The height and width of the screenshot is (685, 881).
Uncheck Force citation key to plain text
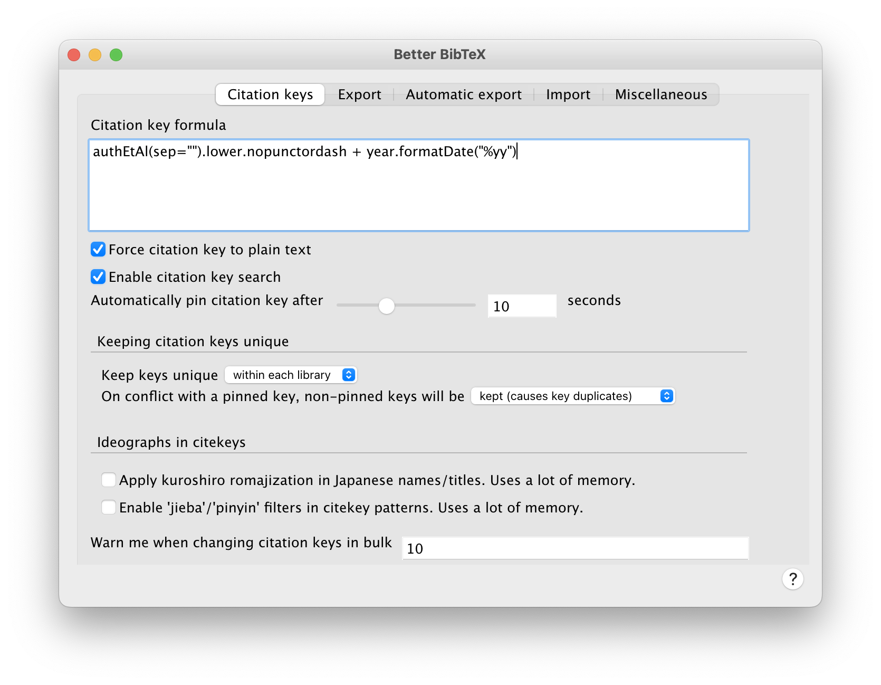pyautogui.click(x=98, y=249)
